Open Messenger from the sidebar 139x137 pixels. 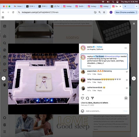[x=5, y=64]
